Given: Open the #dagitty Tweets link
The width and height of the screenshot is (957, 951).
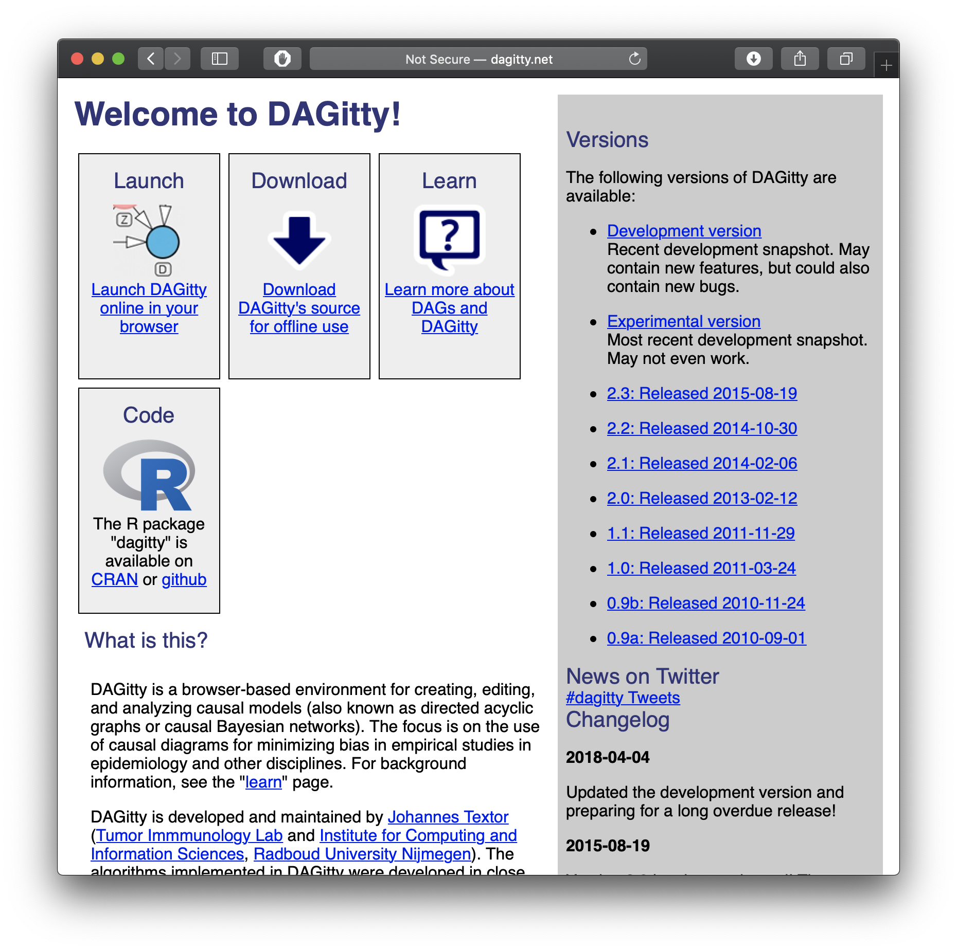Looking at the screenshot, I should (x=623, y=698).
